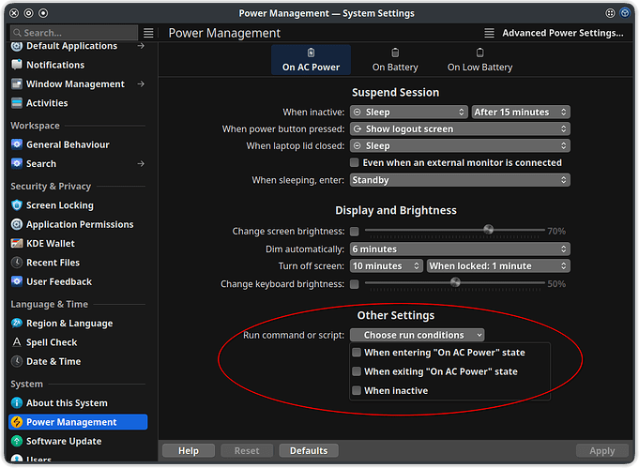Open the 'Show logout screen' dropdown
The height and width of the screenshot is (468, 639).
point(460,129)
